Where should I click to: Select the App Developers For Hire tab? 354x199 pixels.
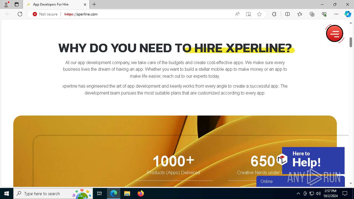[x=56, y=4]
